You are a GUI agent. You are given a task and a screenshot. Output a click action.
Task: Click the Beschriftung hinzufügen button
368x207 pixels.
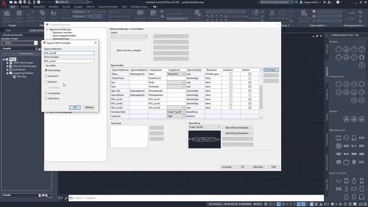[x=237, y=128]
